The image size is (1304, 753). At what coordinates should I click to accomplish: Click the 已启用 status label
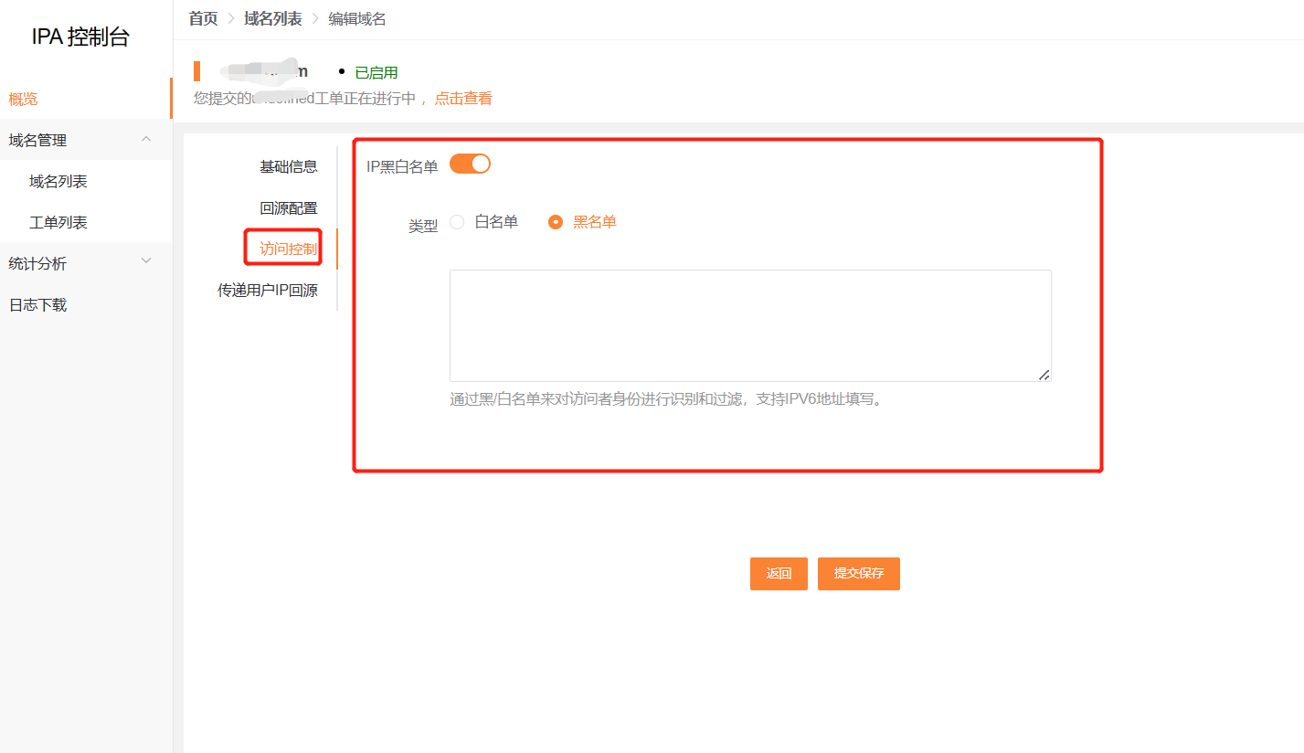pyautogui.click(x=376, y=73)
